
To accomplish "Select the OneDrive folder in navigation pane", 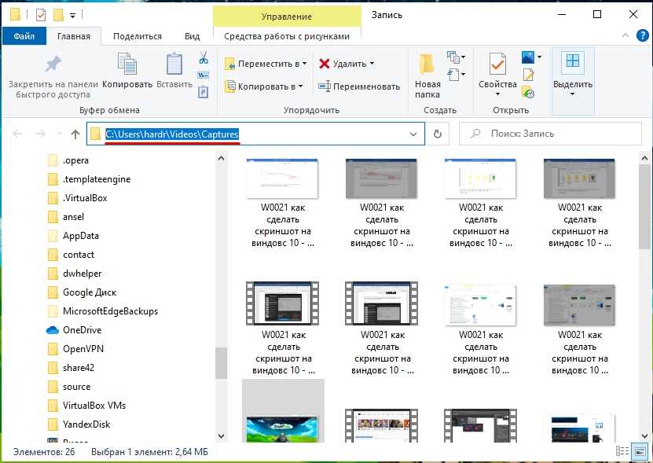I will coord(82,330).
